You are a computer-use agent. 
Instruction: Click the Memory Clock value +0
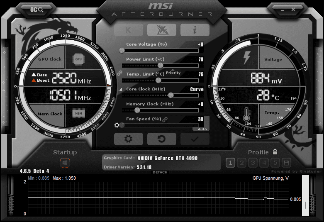pyautogui.click(x=200, y=104)
